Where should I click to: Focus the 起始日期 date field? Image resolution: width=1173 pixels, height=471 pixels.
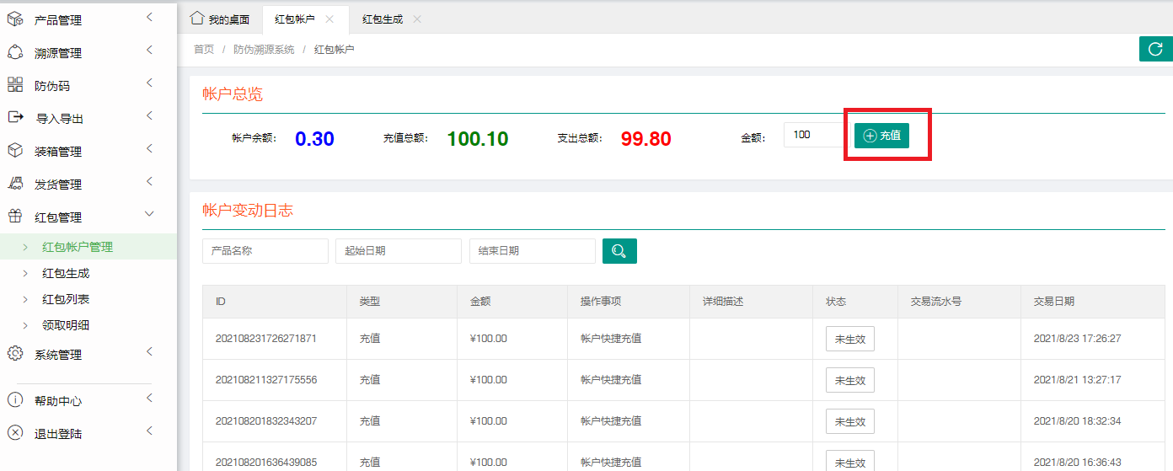pyautogui.click(x=398, y=251)
